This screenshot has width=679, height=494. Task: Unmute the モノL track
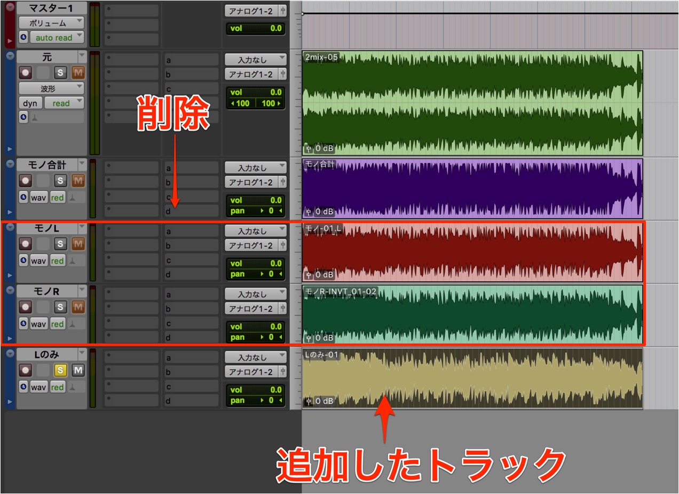78,244
